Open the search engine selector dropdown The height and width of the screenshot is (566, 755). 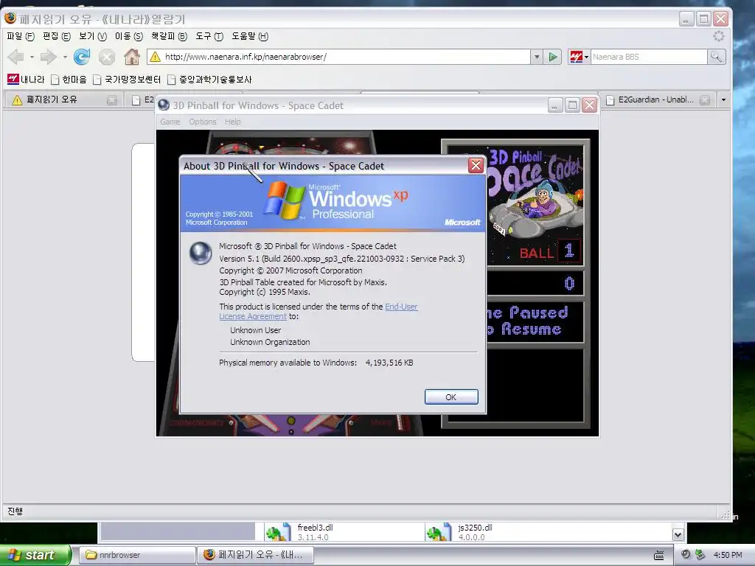[x=586, y=57]
